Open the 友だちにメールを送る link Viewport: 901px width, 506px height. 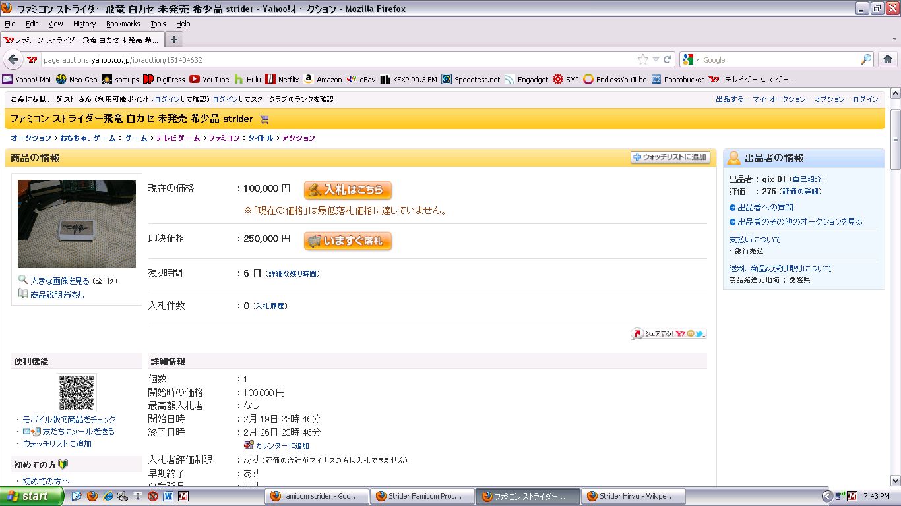78,431
